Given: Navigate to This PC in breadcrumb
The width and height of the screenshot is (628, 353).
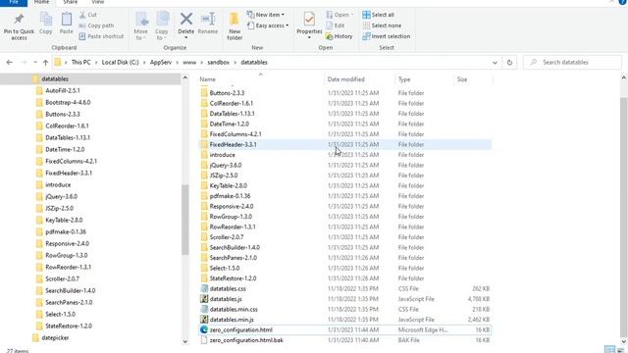Looking at the screenshot, I should point(80,63).
